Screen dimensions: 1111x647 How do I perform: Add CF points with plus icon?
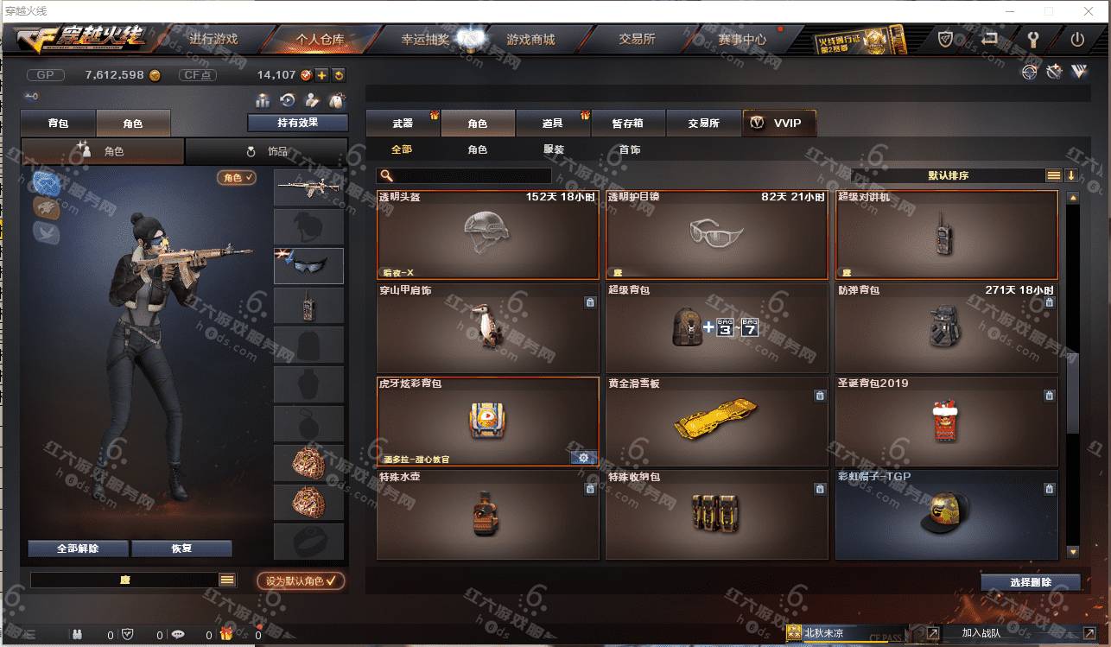coord(322,75)
